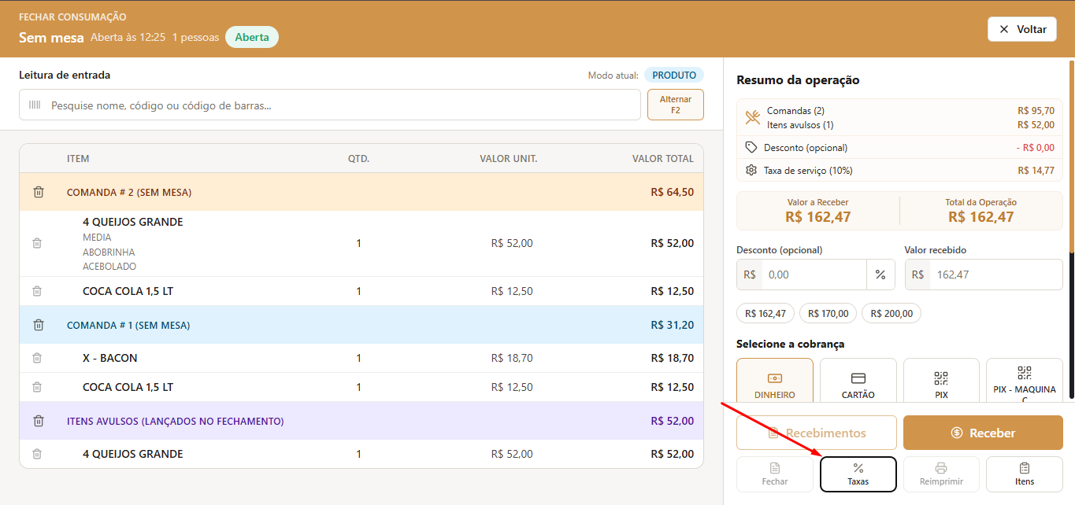Toggle discount percent symbol button
Viewport: 1075px width, 505px height.
coord(880,275)
